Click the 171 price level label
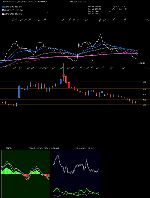150x198 pixels. point(144,94)
